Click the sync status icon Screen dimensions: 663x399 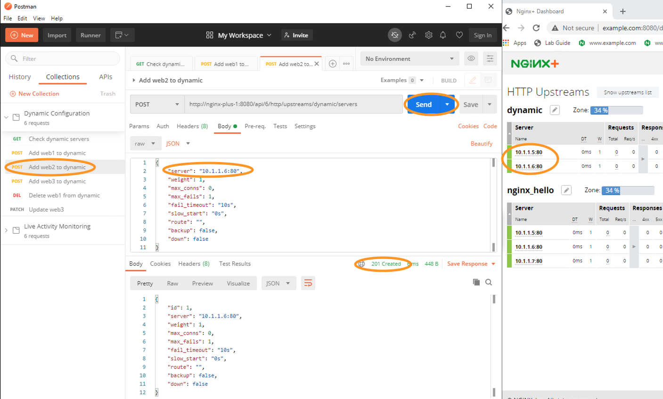pos(395,35)
